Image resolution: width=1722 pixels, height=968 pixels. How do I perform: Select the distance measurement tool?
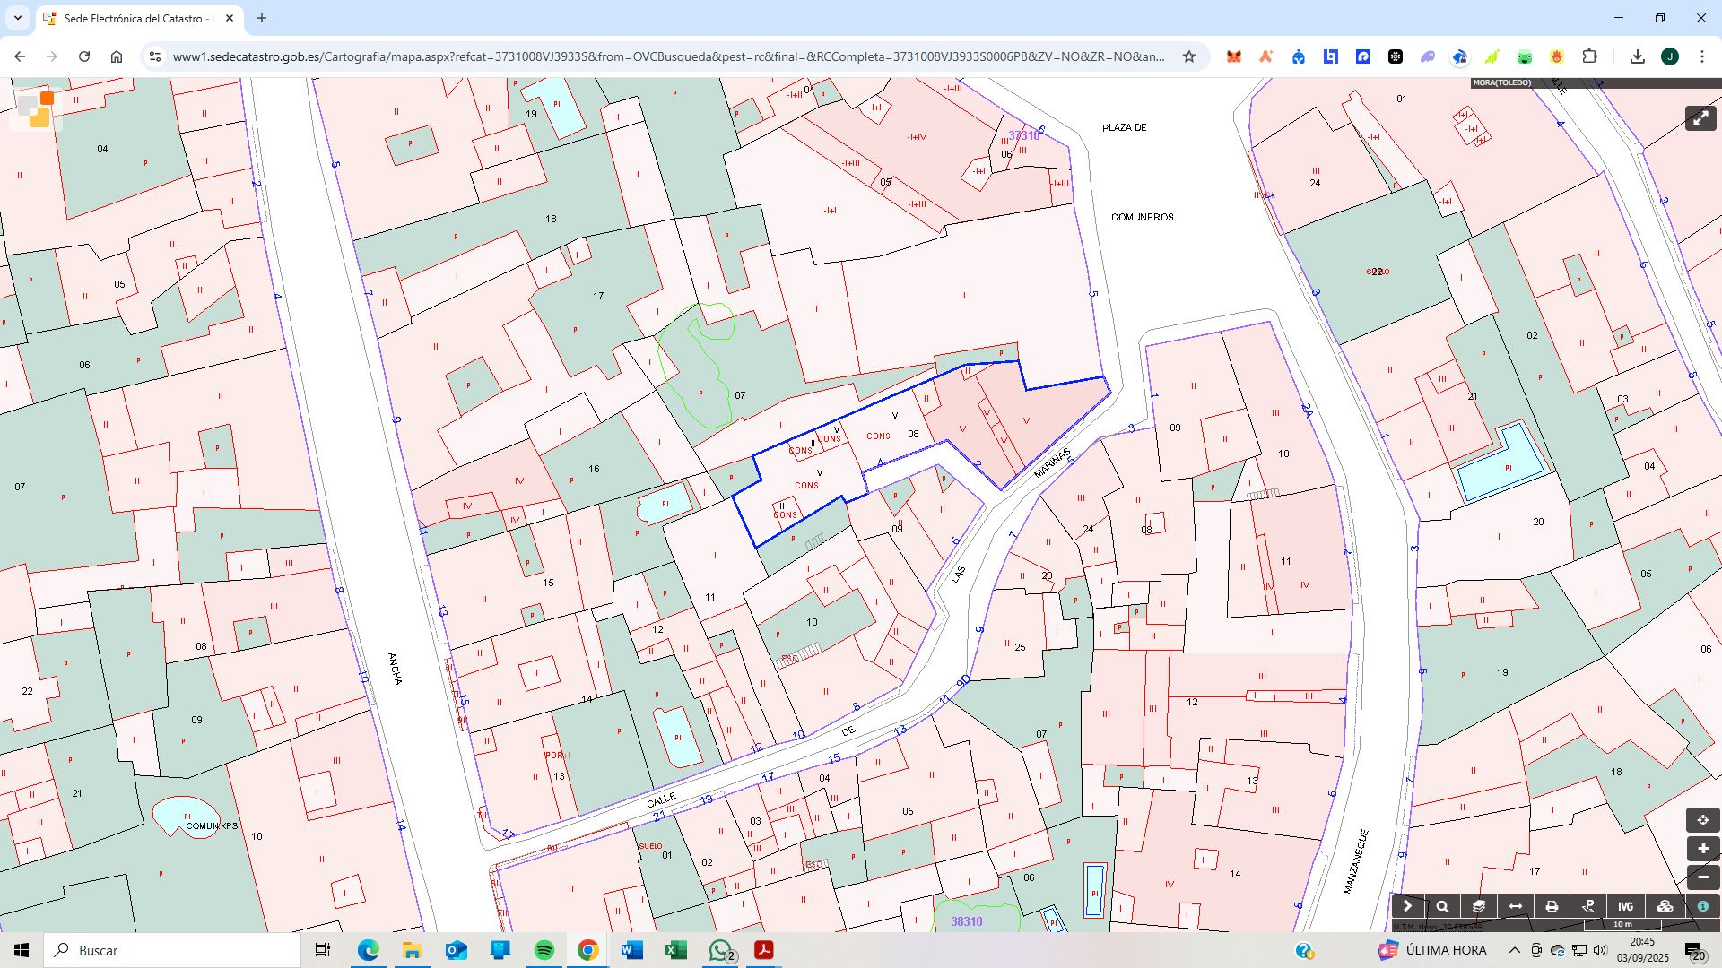click(x=1516, y=906)
